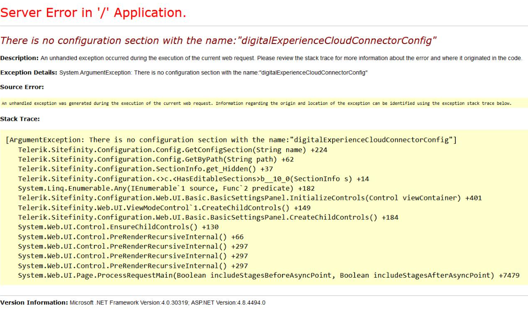Select the red italic configuration section error title
This screenshot has height=309, width=528.
tap(218, 40)
